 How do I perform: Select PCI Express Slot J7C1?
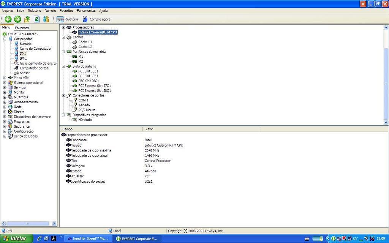click(95, 86)
